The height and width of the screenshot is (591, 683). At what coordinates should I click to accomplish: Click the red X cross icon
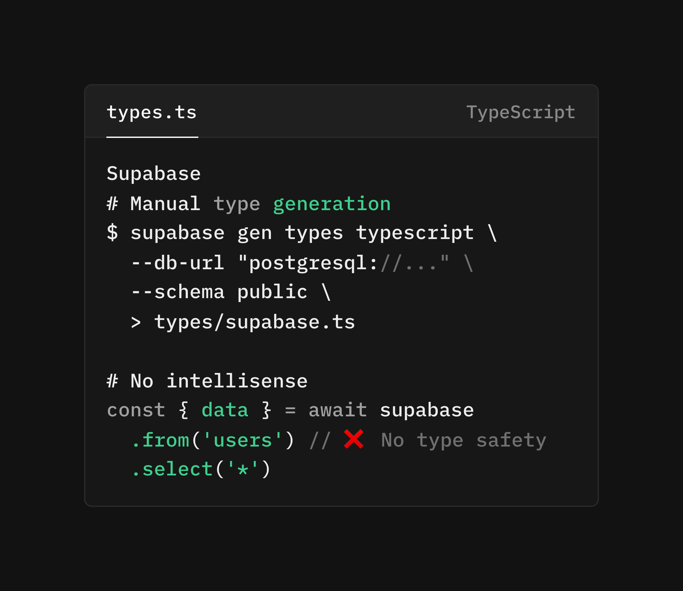click(354, 439)
